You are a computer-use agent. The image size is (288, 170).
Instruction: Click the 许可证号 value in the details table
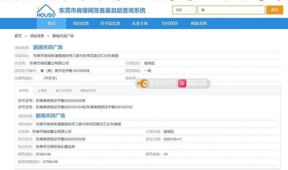(61, 139)
